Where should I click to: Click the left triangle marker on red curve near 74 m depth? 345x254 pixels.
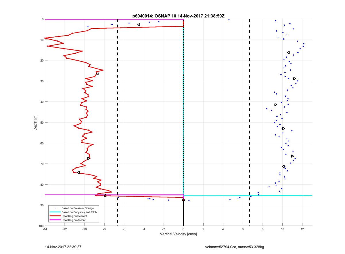pyautogui.click(x=78, y=172)
